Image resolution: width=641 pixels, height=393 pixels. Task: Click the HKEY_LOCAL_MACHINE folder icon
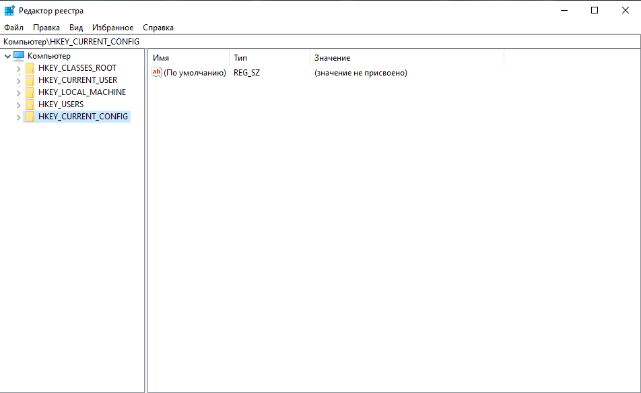click(30, 92)
